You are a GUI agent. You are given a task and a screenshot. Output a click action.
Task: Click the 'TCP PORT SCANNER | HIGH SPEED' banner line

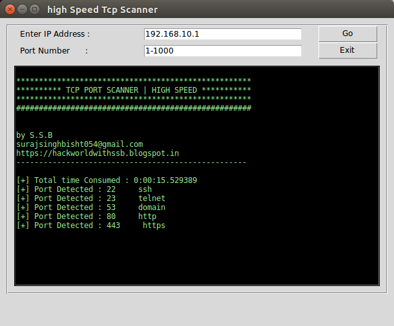(134, 90)
